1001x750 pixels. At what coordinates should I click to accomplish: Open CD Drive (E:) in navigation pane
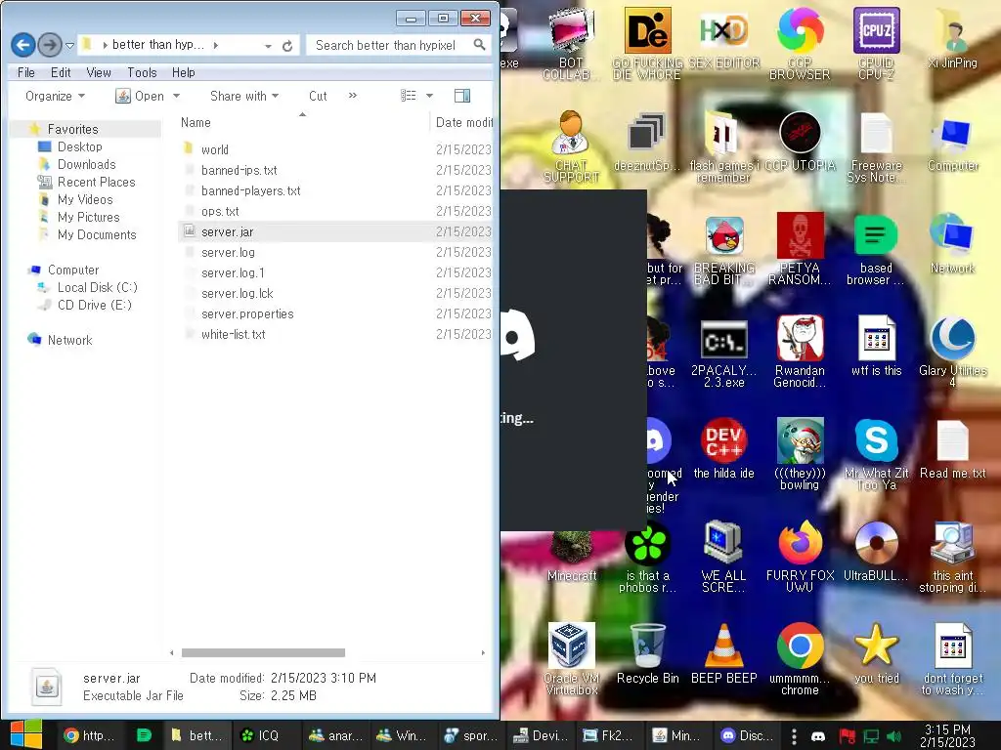pyautogui.click(x=94, y=306)
